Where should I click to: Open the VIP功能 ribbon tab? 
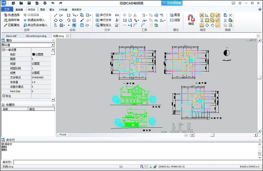(63, 9)
